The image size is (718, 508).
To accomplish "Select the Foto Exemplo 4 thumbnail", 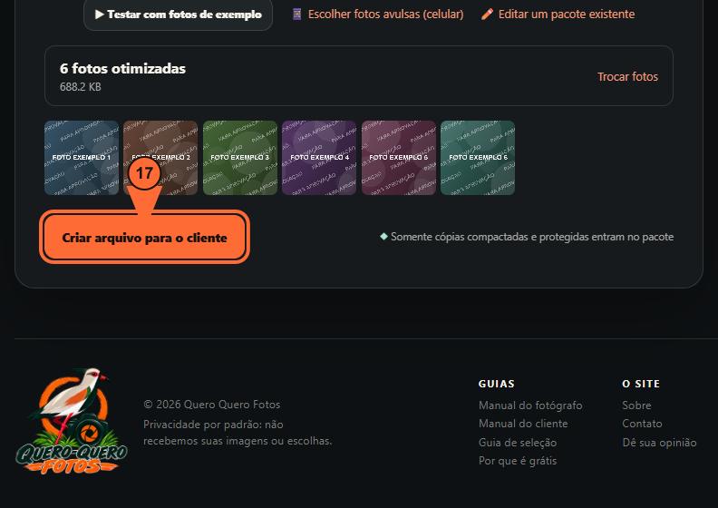I will click(319, 158).
